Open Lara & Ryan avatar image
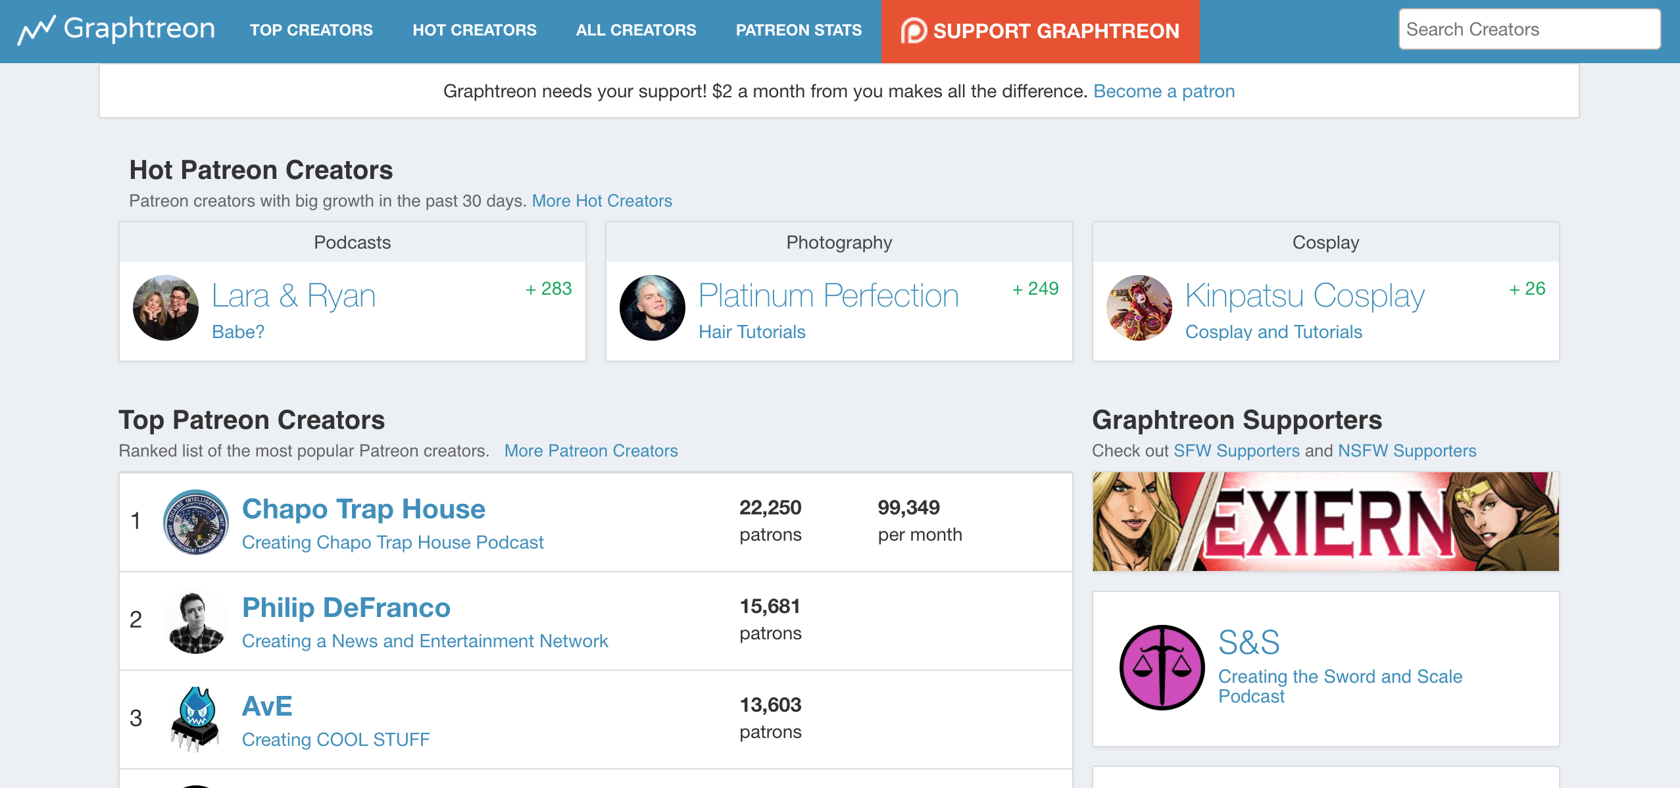 tap(166, 308)
